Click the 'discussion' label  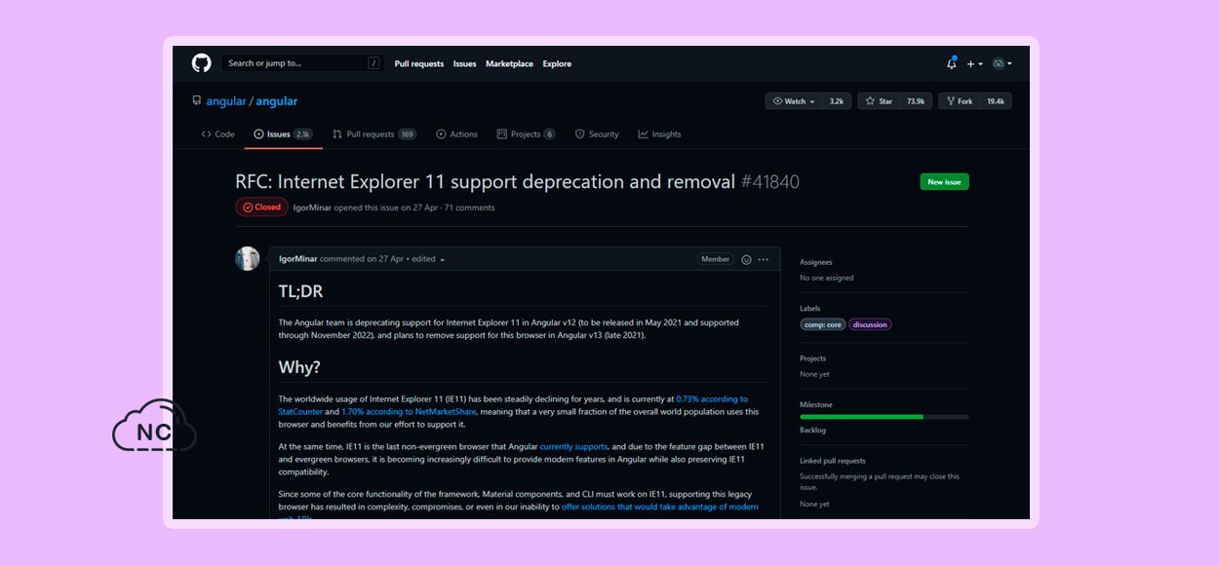pos(870,324)
